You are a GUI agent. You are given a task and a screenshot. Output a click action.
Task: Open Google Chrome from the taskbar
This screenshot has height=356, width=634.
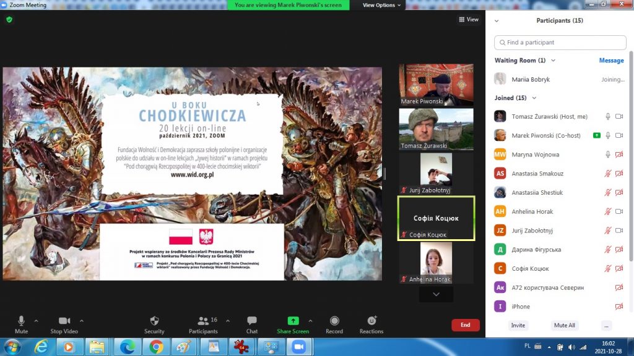point(156,347)
